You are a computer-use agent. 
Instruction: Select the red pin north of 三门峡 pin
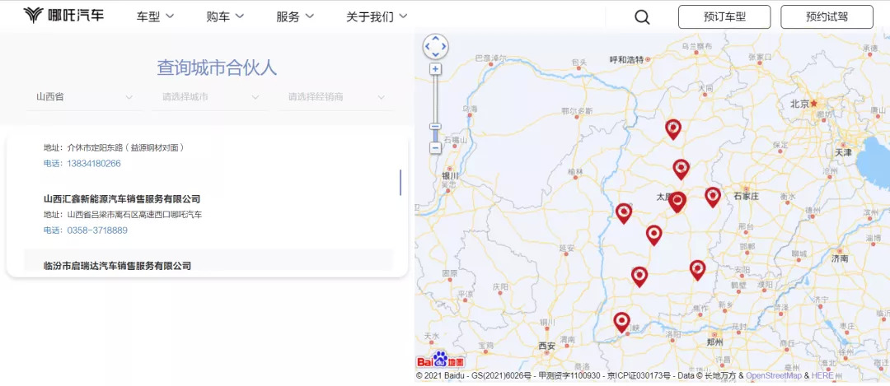tap(639, 277)
